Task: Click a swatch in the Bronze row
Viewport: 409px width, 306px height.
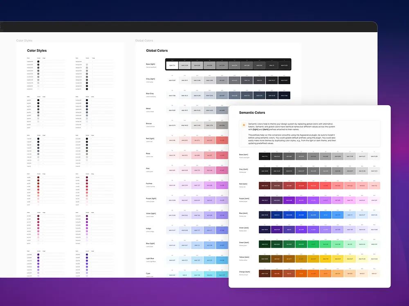Action: 200,125
